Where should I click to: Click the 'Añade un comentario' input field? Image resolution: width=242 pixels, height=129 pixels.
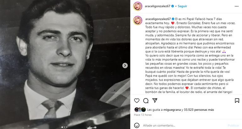[x=182, y=125]
